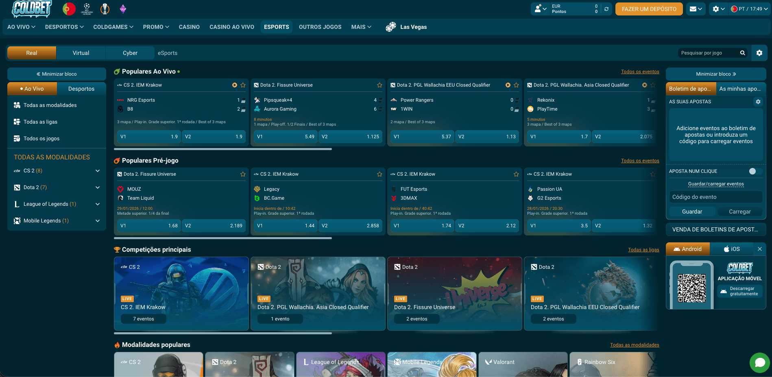This screenshot has width=772, height=377.
Task: Go to the CASINO menu item
Action: (x=189, y=27)
